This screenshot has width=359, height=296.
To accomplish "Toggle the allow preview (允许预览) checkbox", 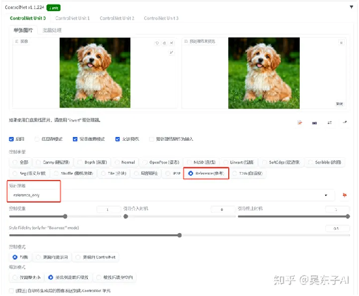I will point(118,139).
